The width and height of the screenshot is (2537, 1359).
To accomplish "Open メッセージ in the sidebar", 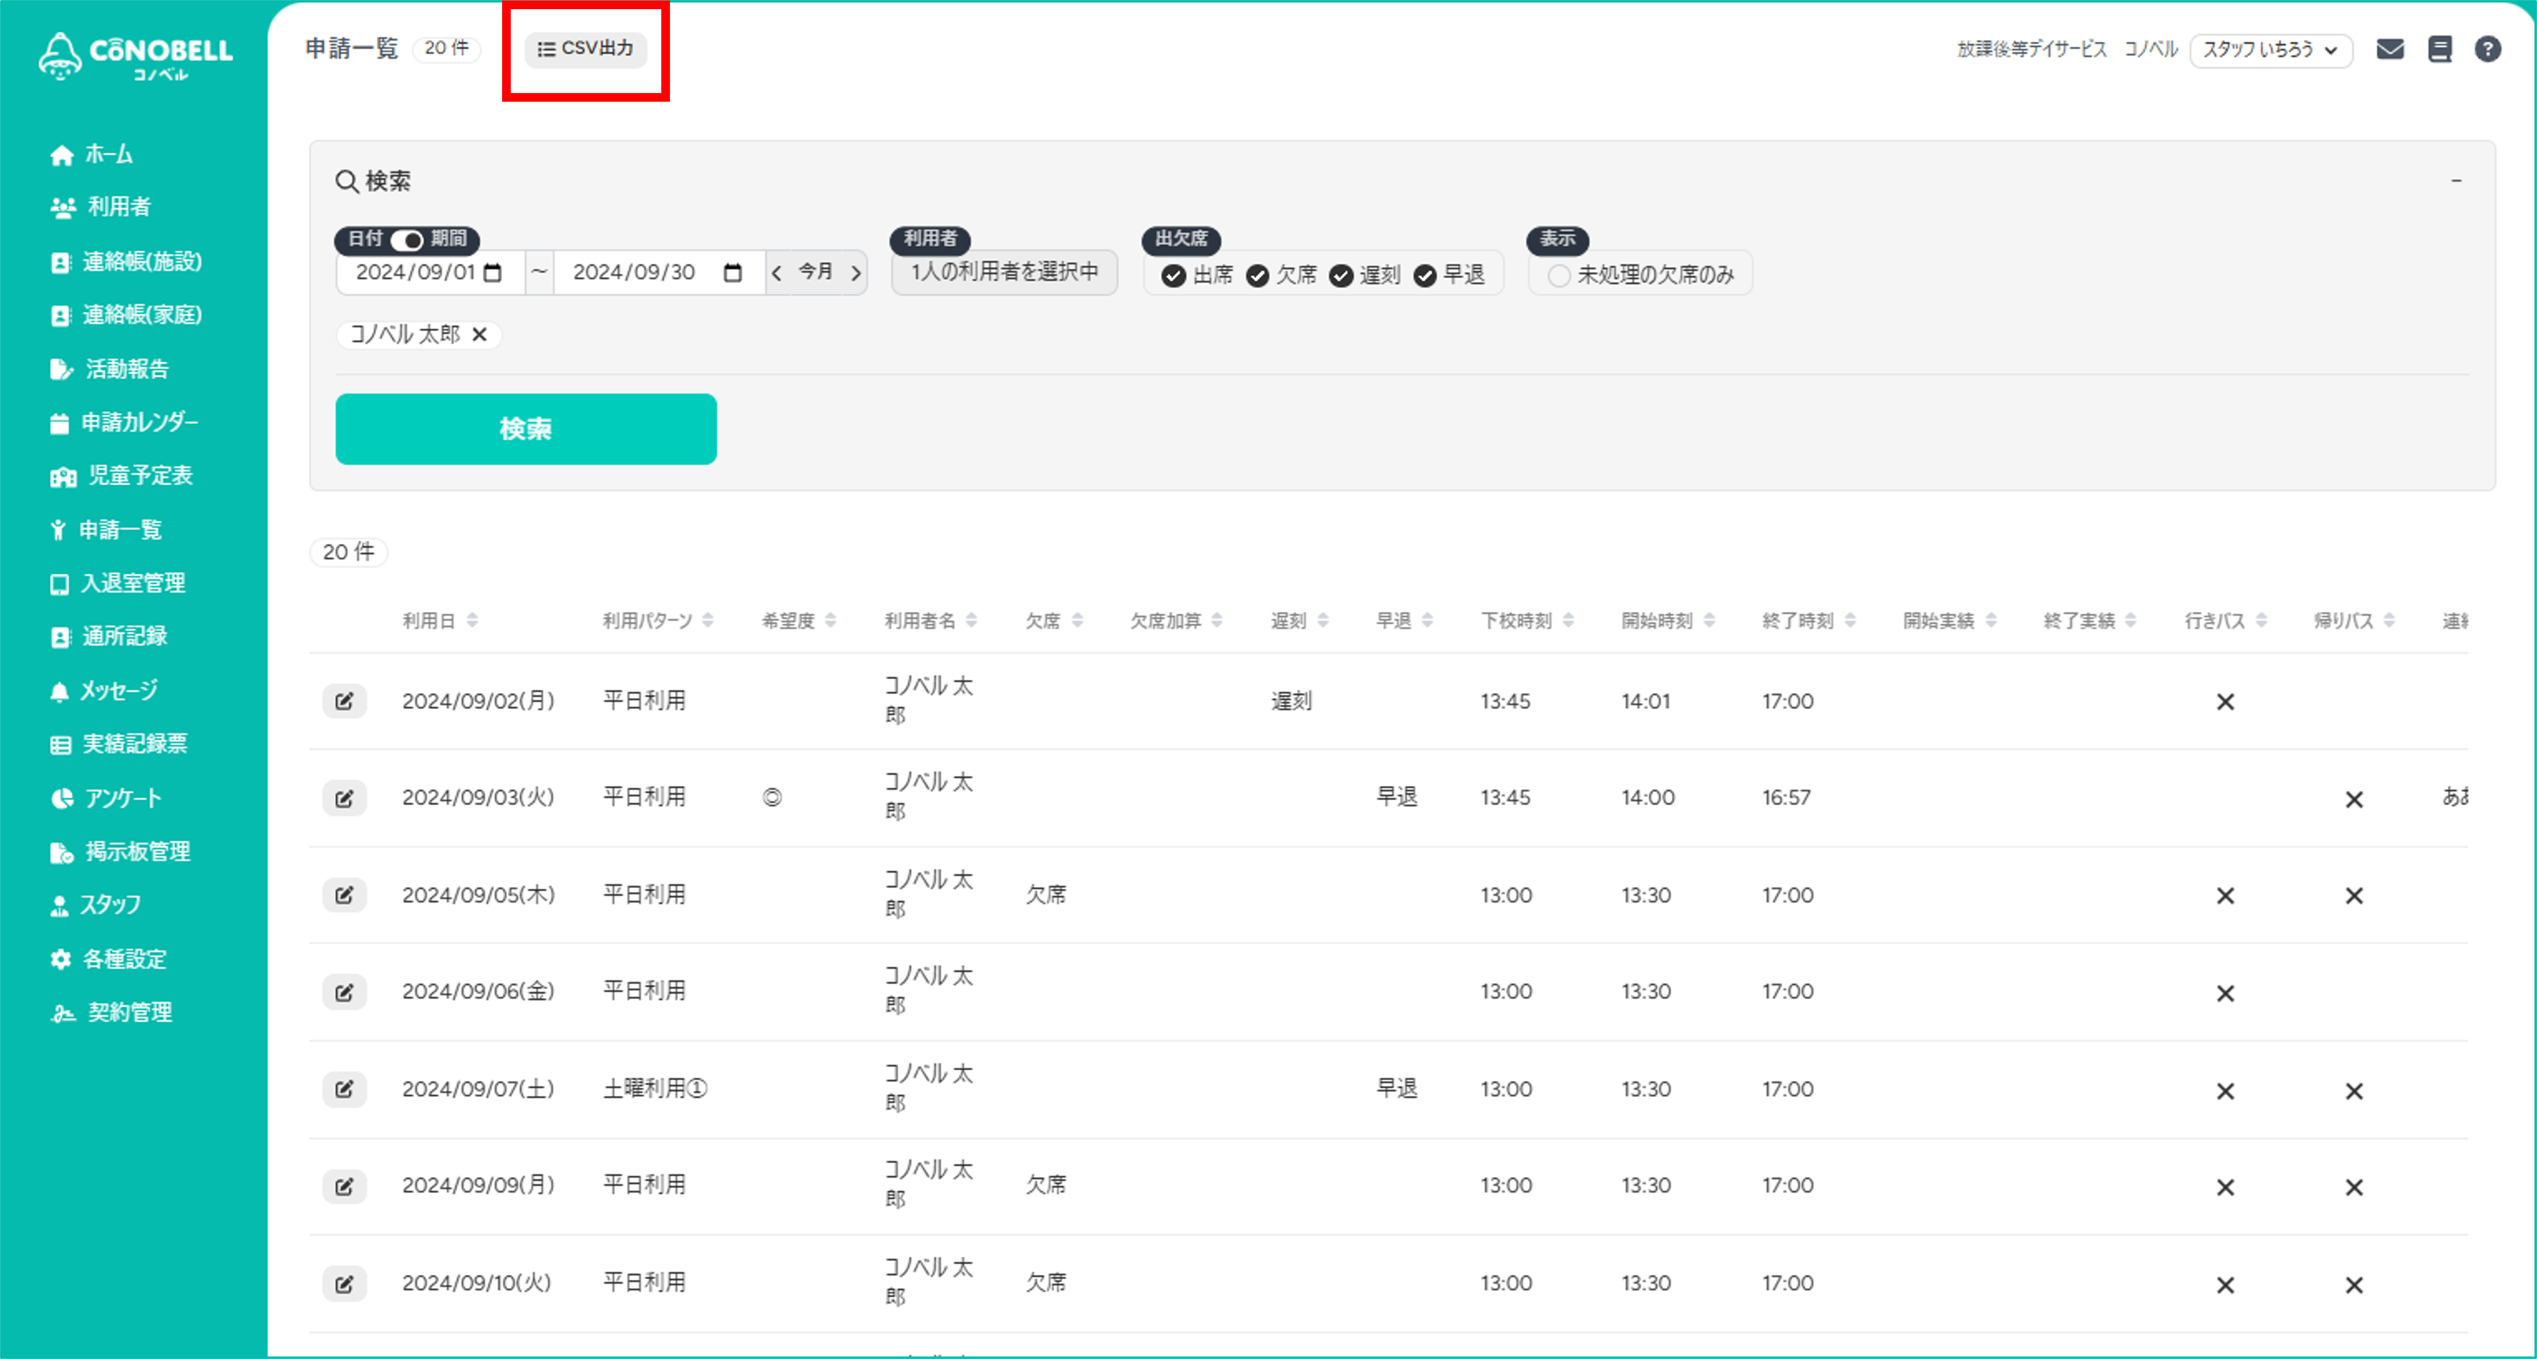I will click(x=103, y=691).
